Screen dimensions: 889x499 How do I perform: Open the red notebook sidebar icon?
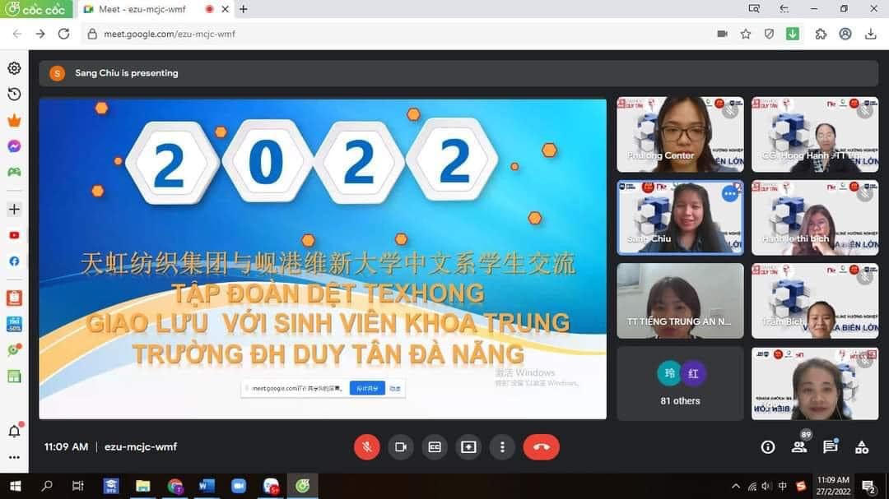pyautogui.click(x=14, y=298)
